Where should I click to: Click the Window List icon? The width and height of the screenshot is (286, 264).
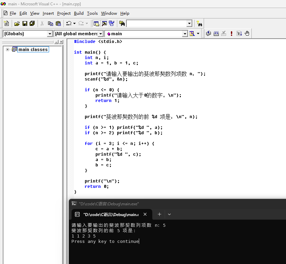coord(112,23)
